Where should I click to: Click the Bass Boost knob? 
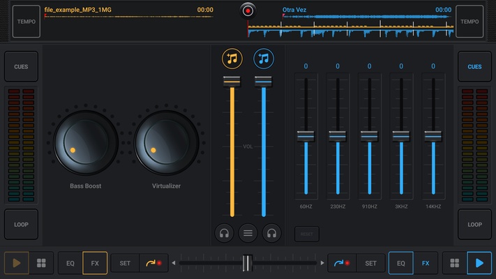(86, 143)
